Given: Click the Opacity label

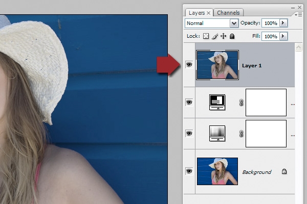Looking at the screenshot, I should tap(250, 23).
